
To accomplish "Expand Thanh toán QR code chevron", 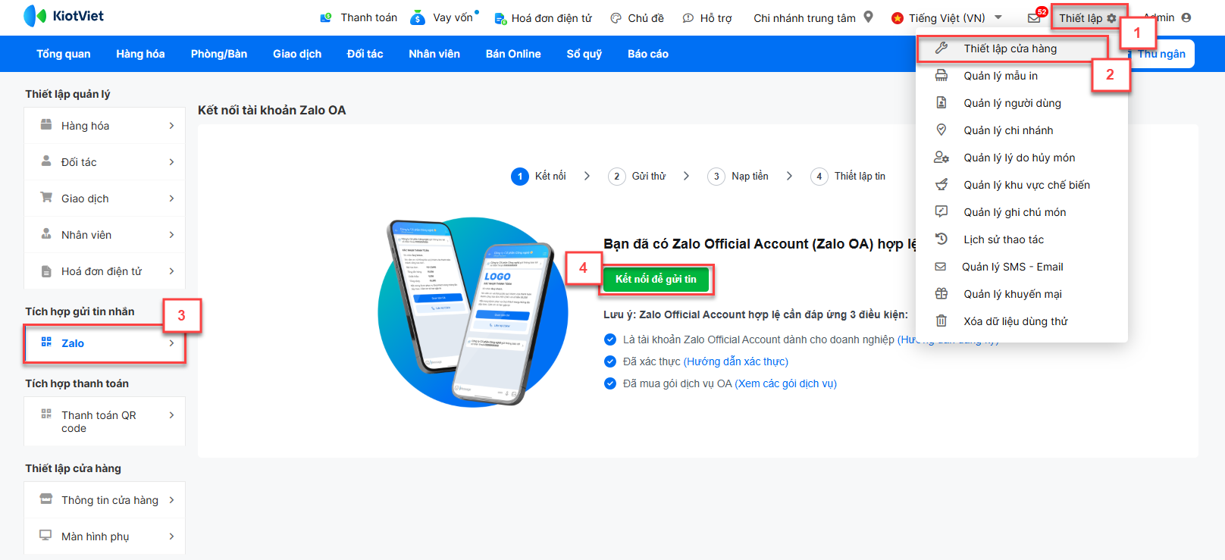I will tap(172, 415).
